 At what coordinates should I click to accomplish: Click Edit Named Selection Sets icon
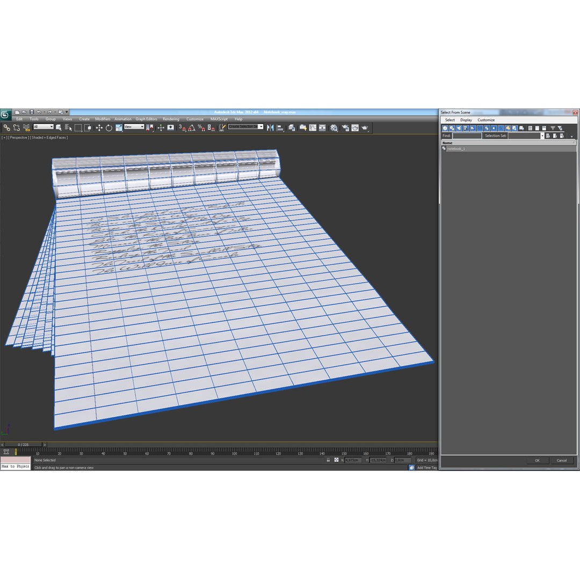pos(222,128)
